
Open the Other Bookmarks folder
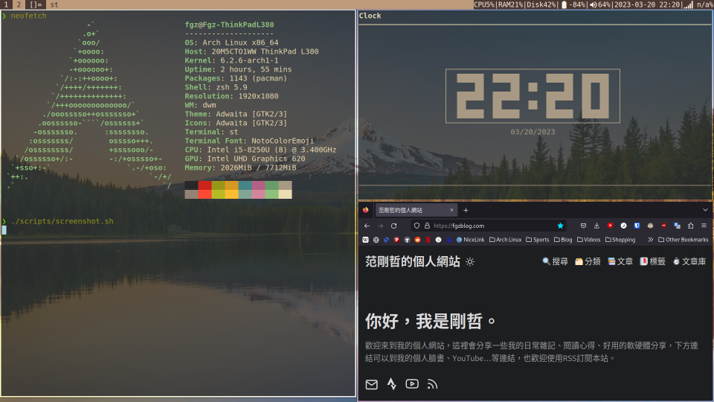click(x=683, y=240)
